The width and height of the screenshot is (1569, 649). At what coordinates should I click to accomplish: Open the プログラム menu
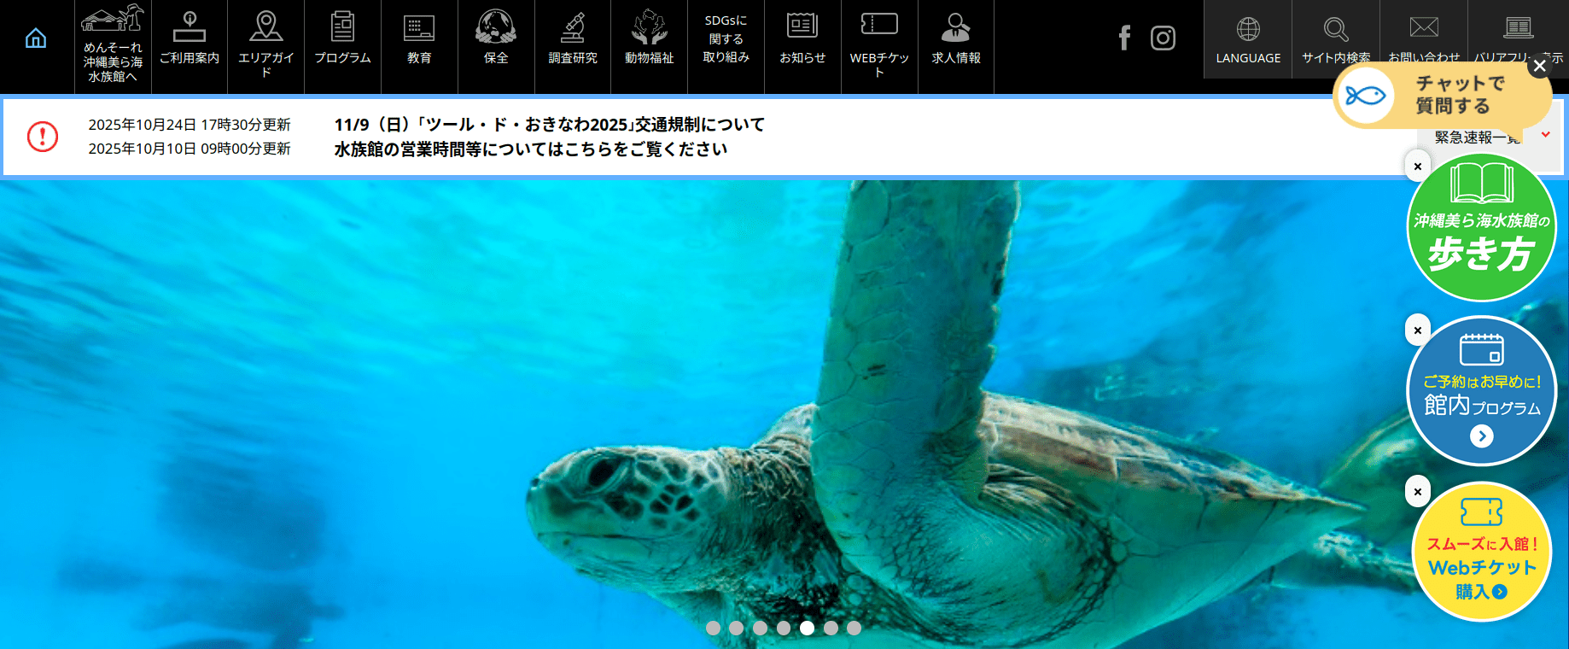(342, 39)
